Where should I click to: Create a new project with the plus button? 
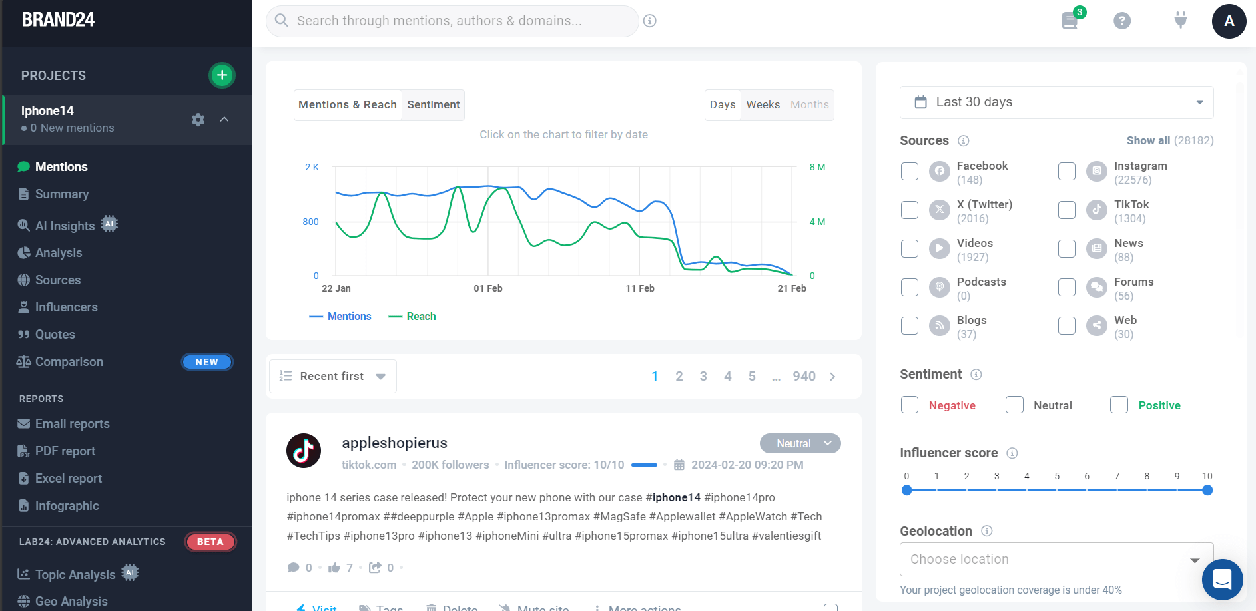point(222,75)
